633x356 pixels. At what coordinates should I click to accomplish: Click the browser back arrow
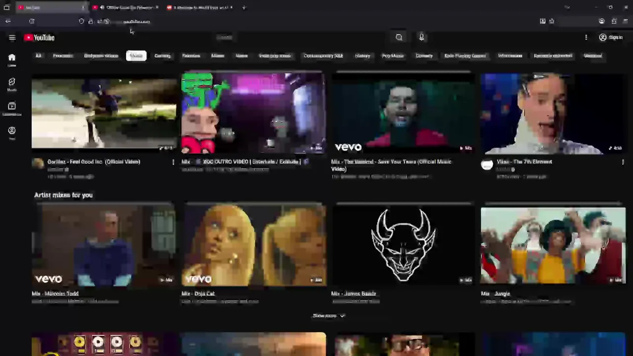click(x=8, y=21)
